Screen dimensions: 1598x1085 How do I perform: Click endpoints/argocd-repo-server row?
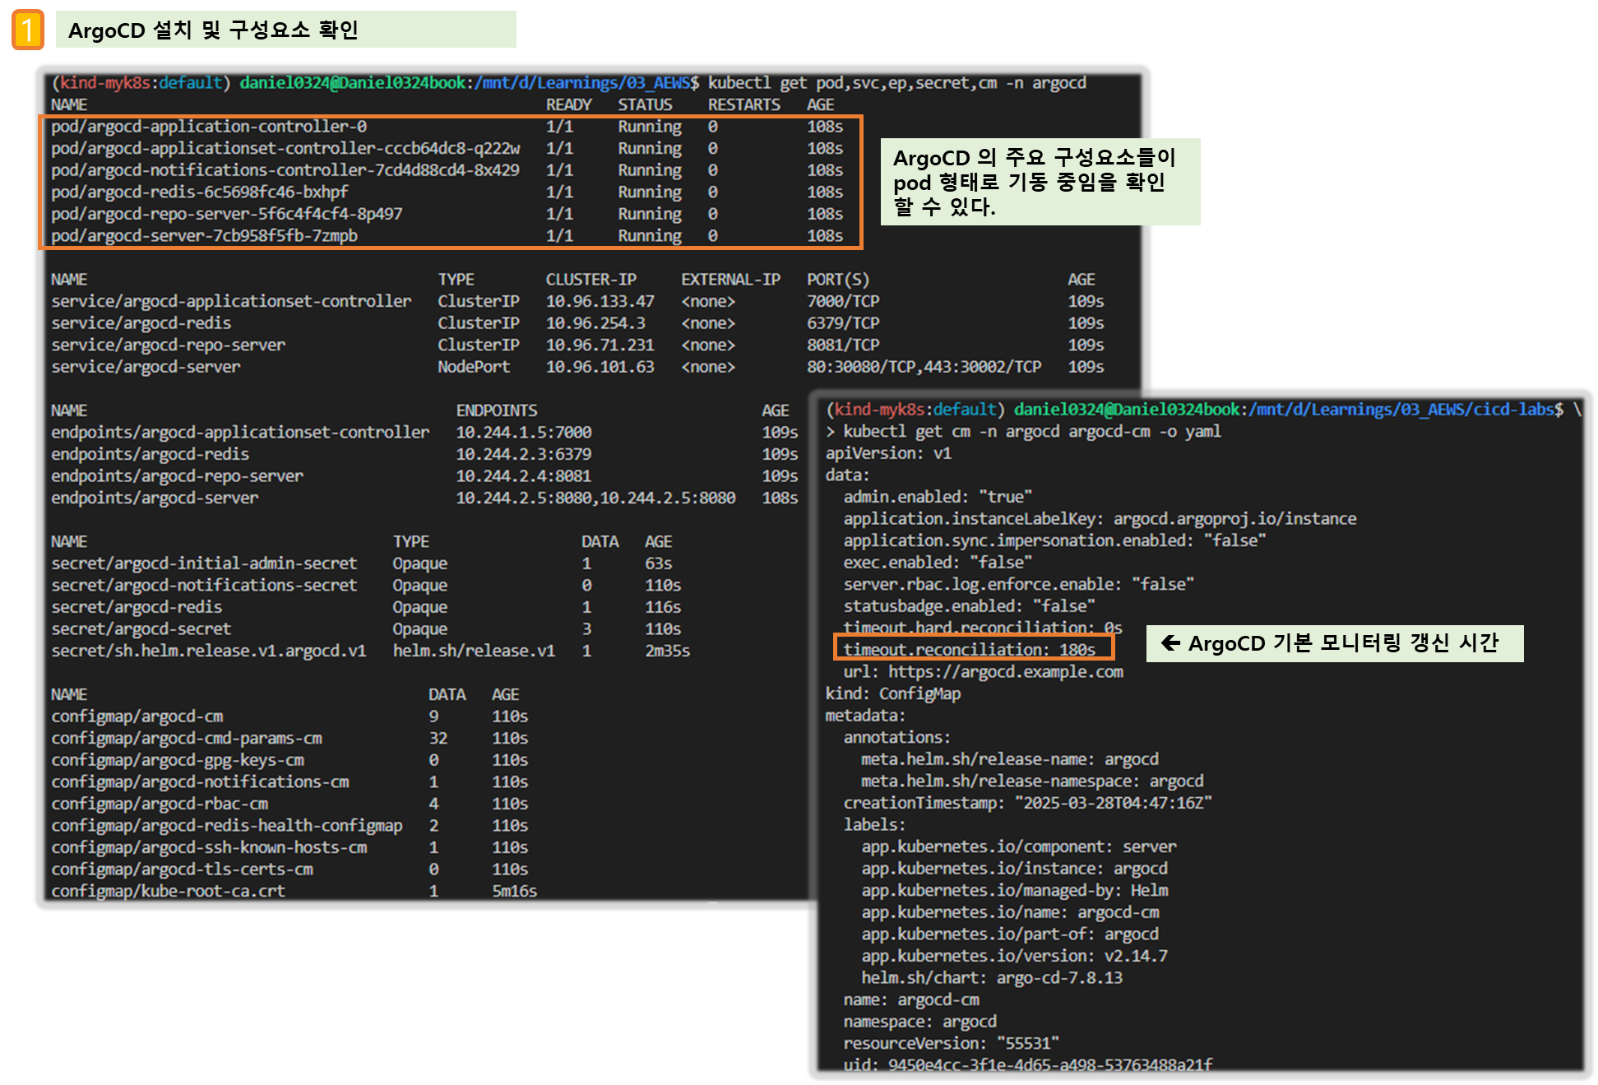177,475
